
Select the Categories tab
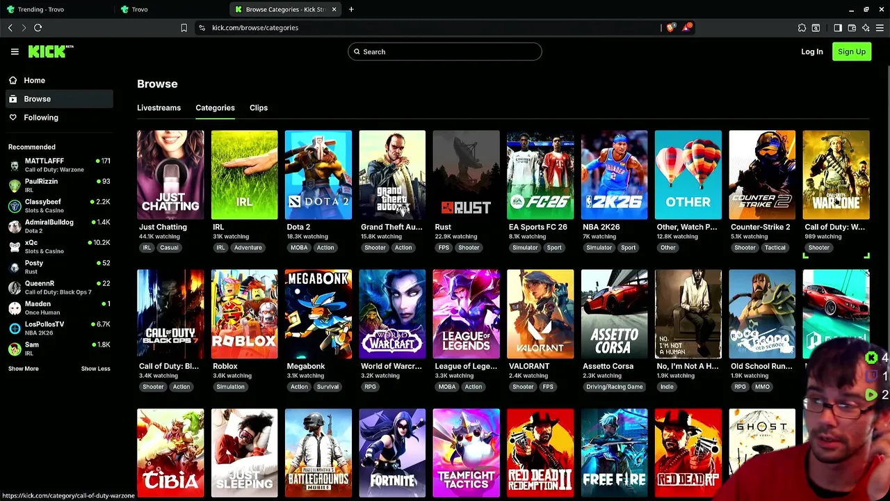coord(215,108)
